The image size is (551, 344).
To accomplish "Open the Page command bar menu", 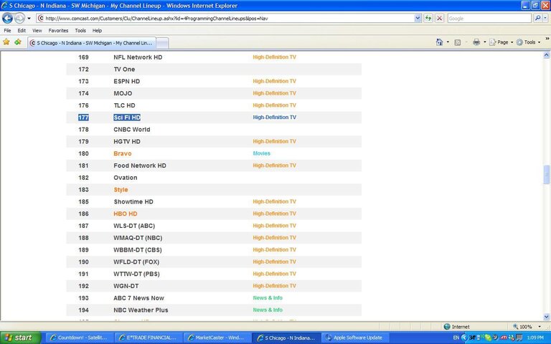I will (501, 42).
